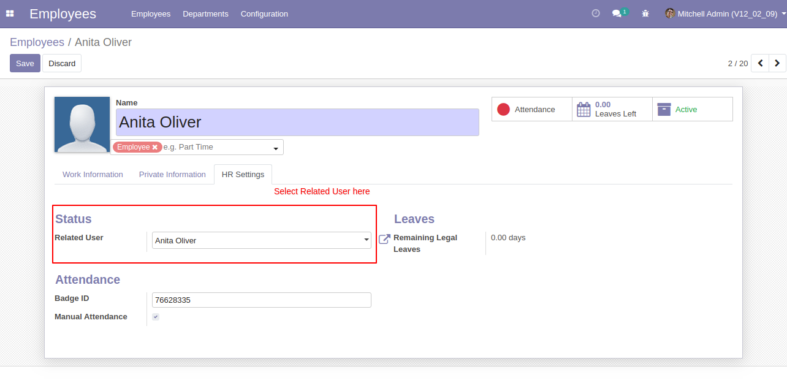Click the Employees breadcrumb link
The width and height of the screenshot is (787, 380).
pos(37,42)
